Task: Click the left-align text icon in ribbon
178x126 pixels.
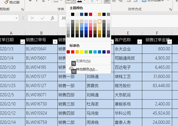Action: coord(107,1)
